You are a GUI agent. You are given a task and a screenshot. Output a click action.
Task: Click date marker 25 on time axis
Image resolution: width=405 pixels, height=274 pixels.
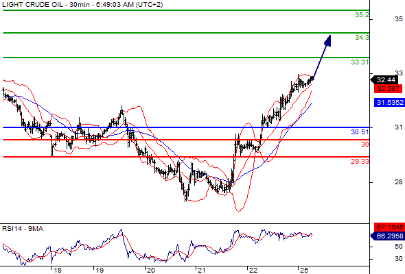(304, 270)
